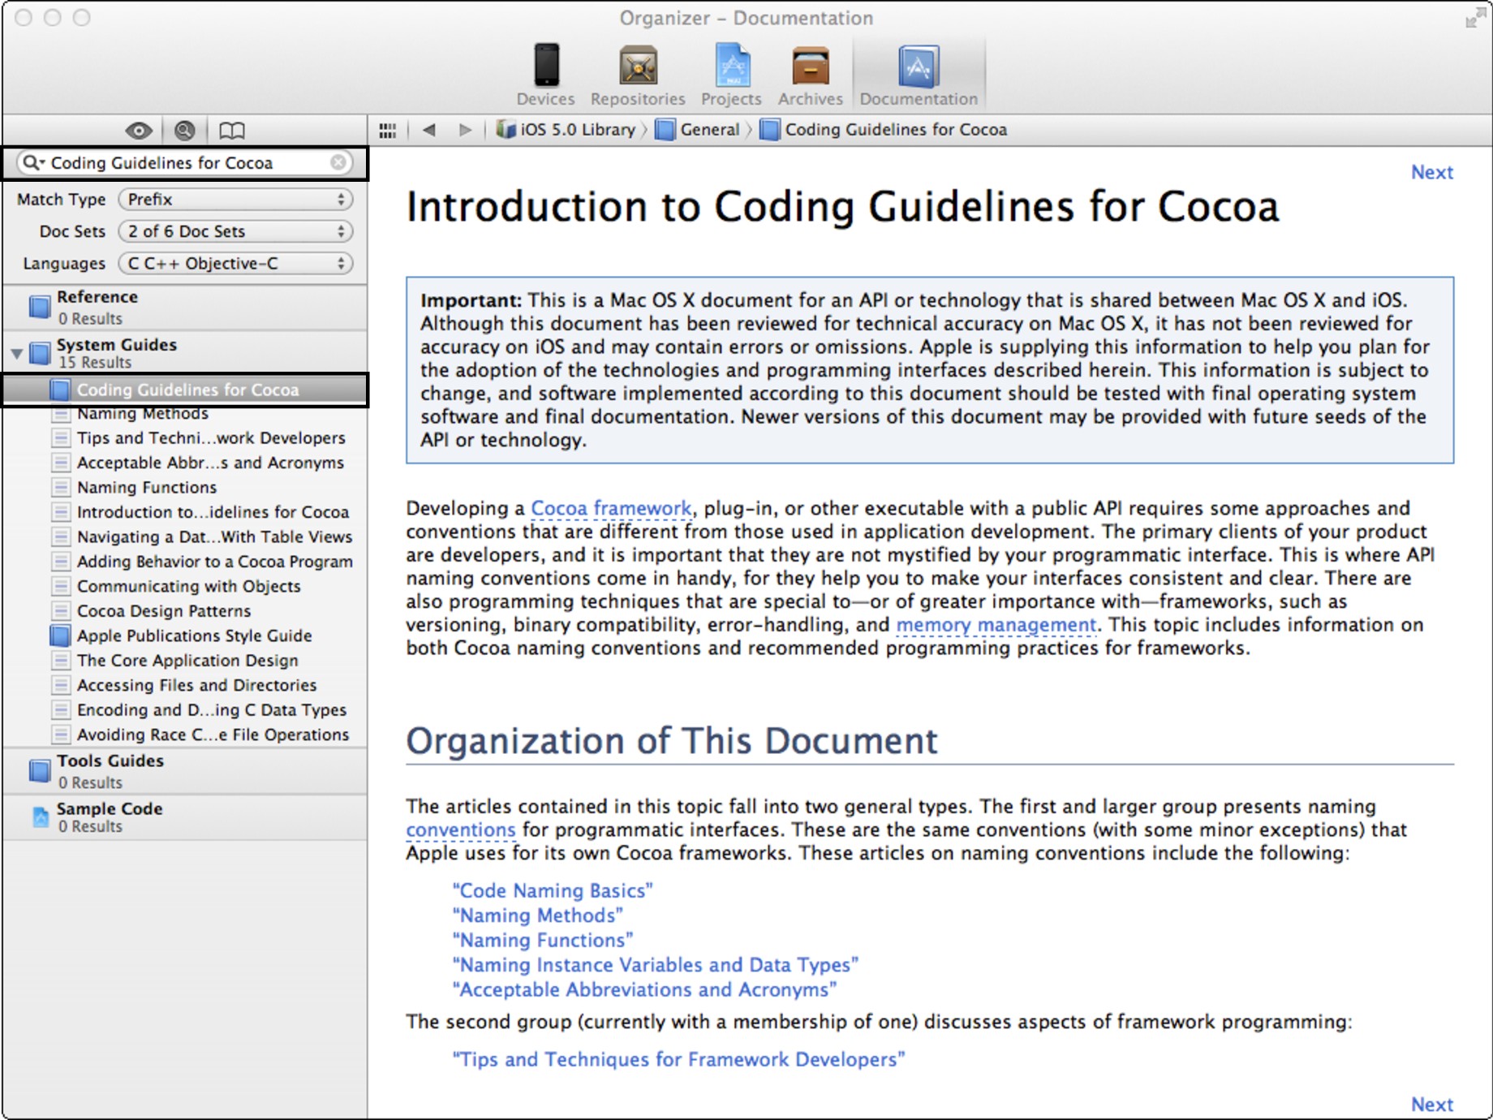
Task: Collapse the System Guides results group
Action: tap(16, 353)
